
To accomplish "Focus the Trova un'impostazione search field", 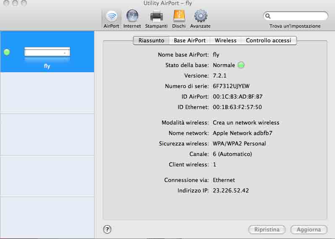I will click(296, 16).
